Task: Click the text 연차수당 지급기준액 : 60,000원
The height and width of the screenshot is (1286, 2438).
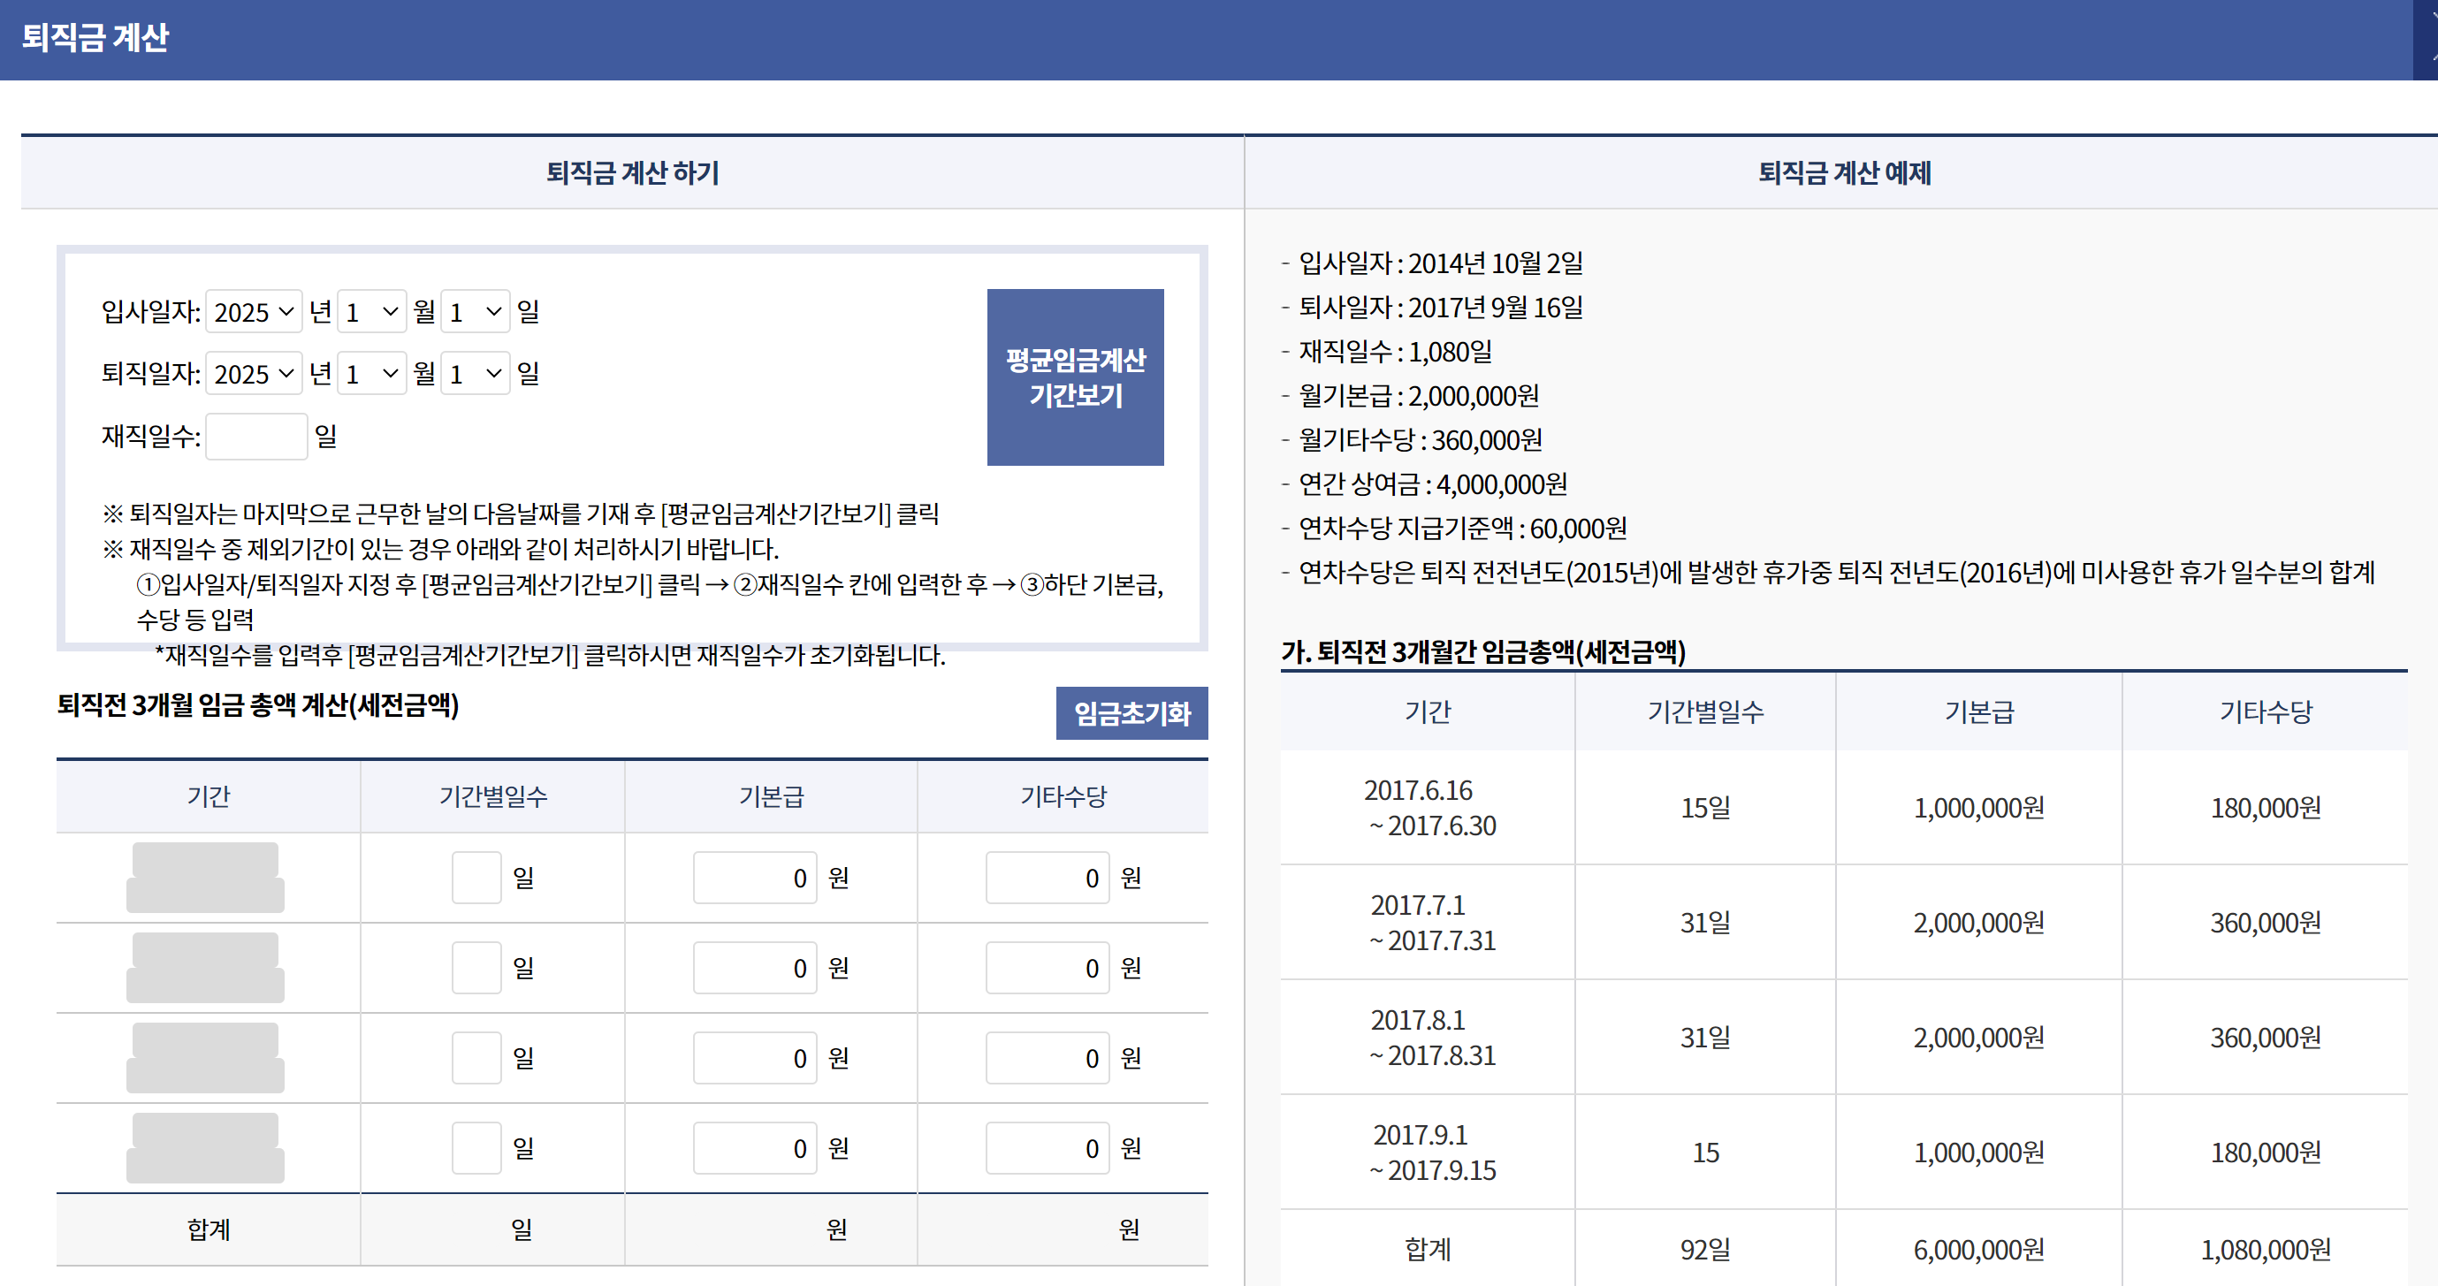Action: point(1462,528)
